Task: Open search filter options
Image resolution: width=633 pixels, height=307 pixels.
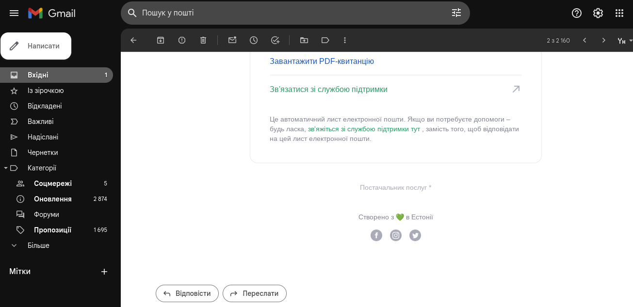Action: pyautogui.click(x=456, y=13)
